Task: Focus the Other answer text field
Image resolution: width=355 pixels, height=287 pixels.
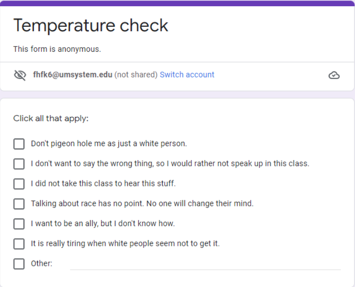Action: (x=205, y=264)
